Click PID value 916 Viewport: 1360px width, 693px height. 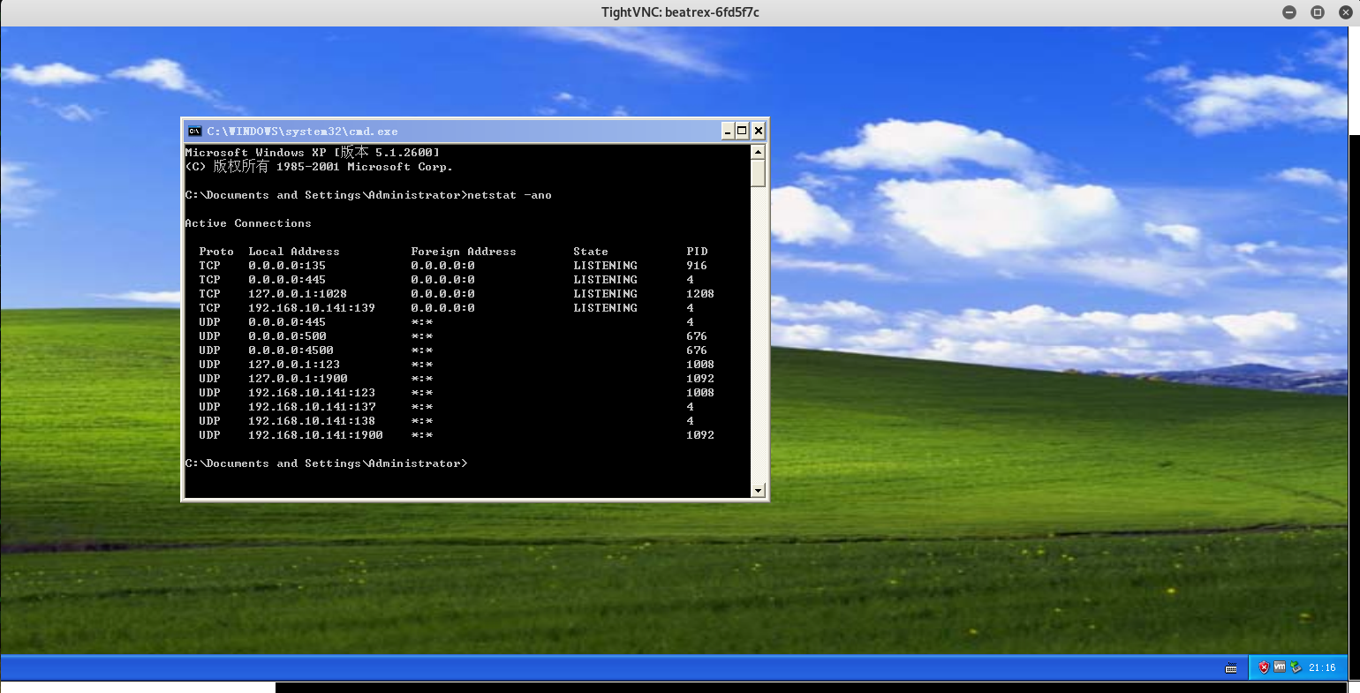click(x=697, y=266)
